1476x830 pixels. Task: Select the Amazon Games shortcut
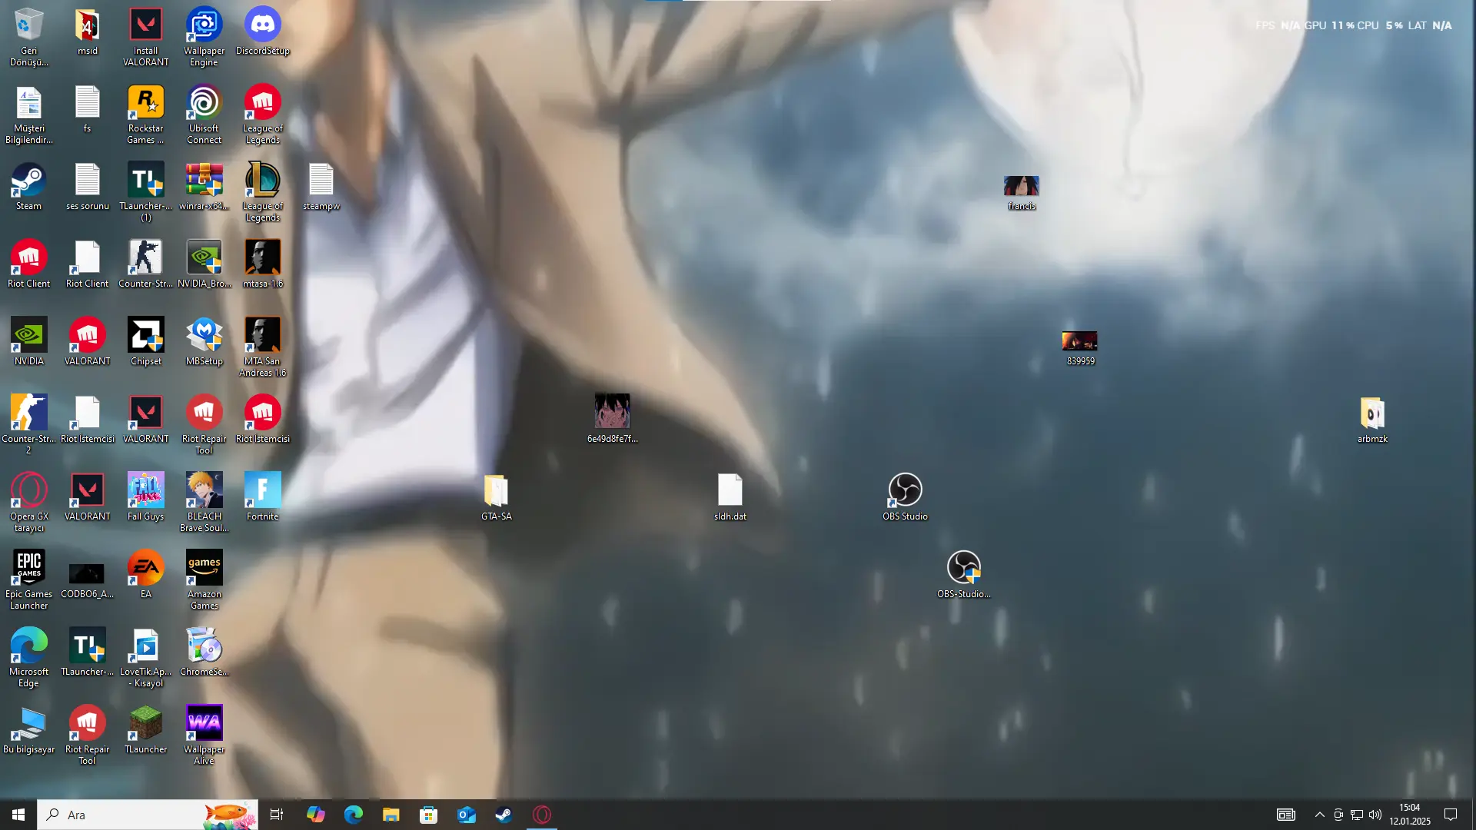(204, 580)
